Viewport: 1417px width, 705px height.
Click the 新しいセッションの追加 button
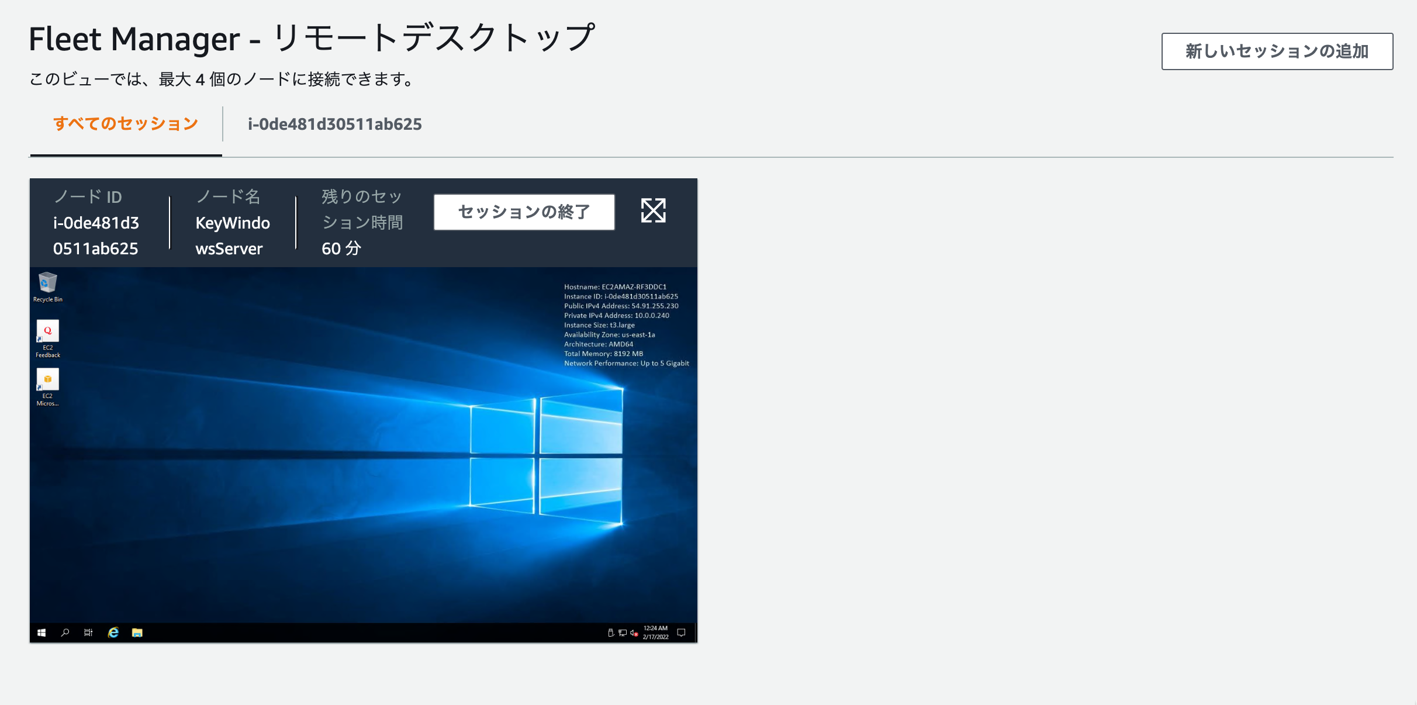tap(1277, 51)
